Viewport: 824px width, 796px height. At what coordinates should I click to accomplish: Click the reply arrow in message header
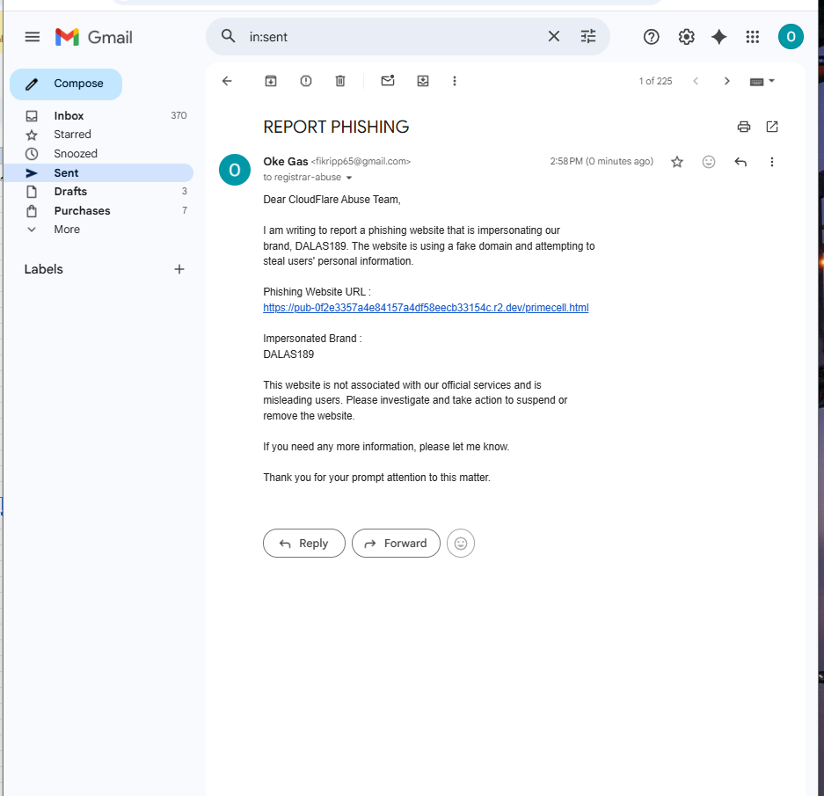click(x=740, y=162)
